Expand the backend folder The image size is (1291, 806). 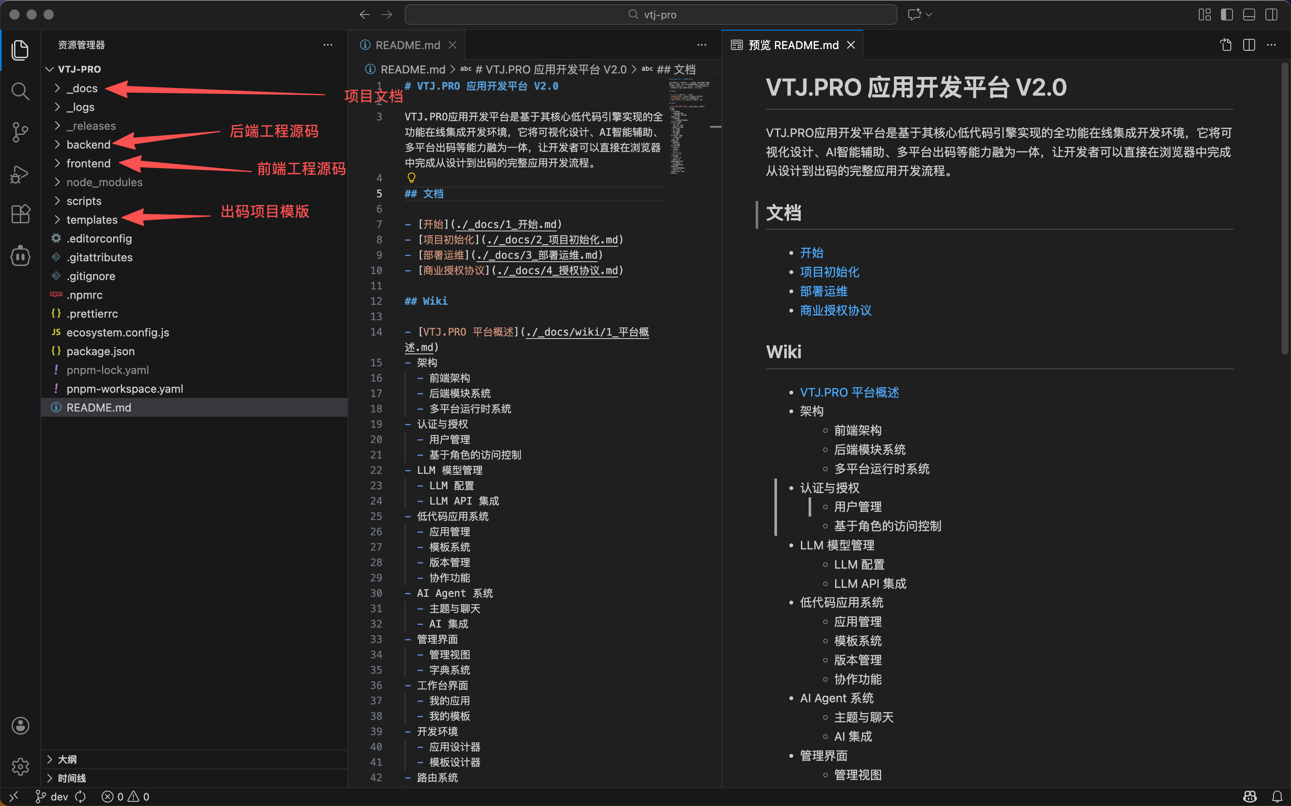point(88,144)
